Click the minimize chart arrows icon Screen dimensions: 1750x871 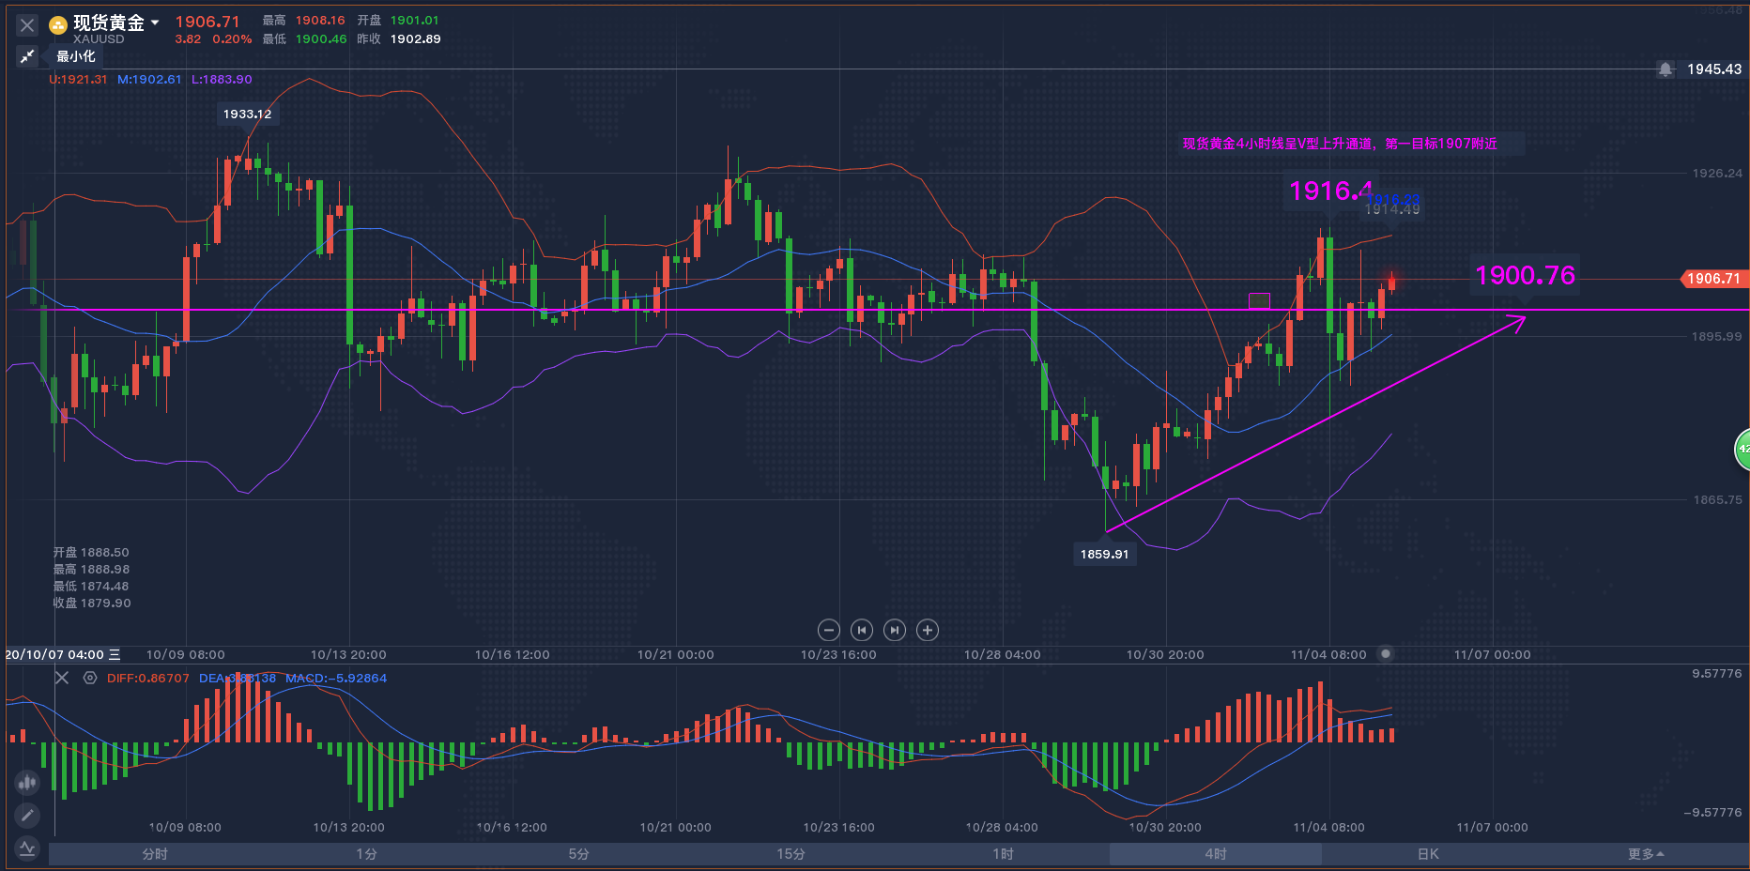27,56
